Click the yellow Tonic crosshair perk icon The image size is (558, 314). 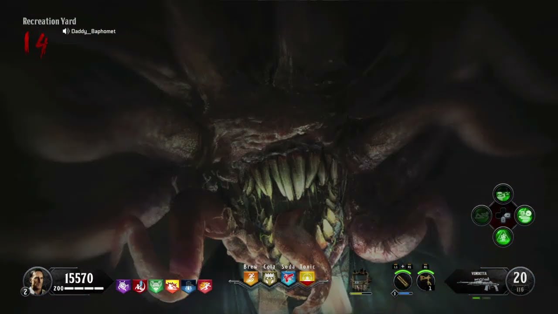[x=307, y=278]
